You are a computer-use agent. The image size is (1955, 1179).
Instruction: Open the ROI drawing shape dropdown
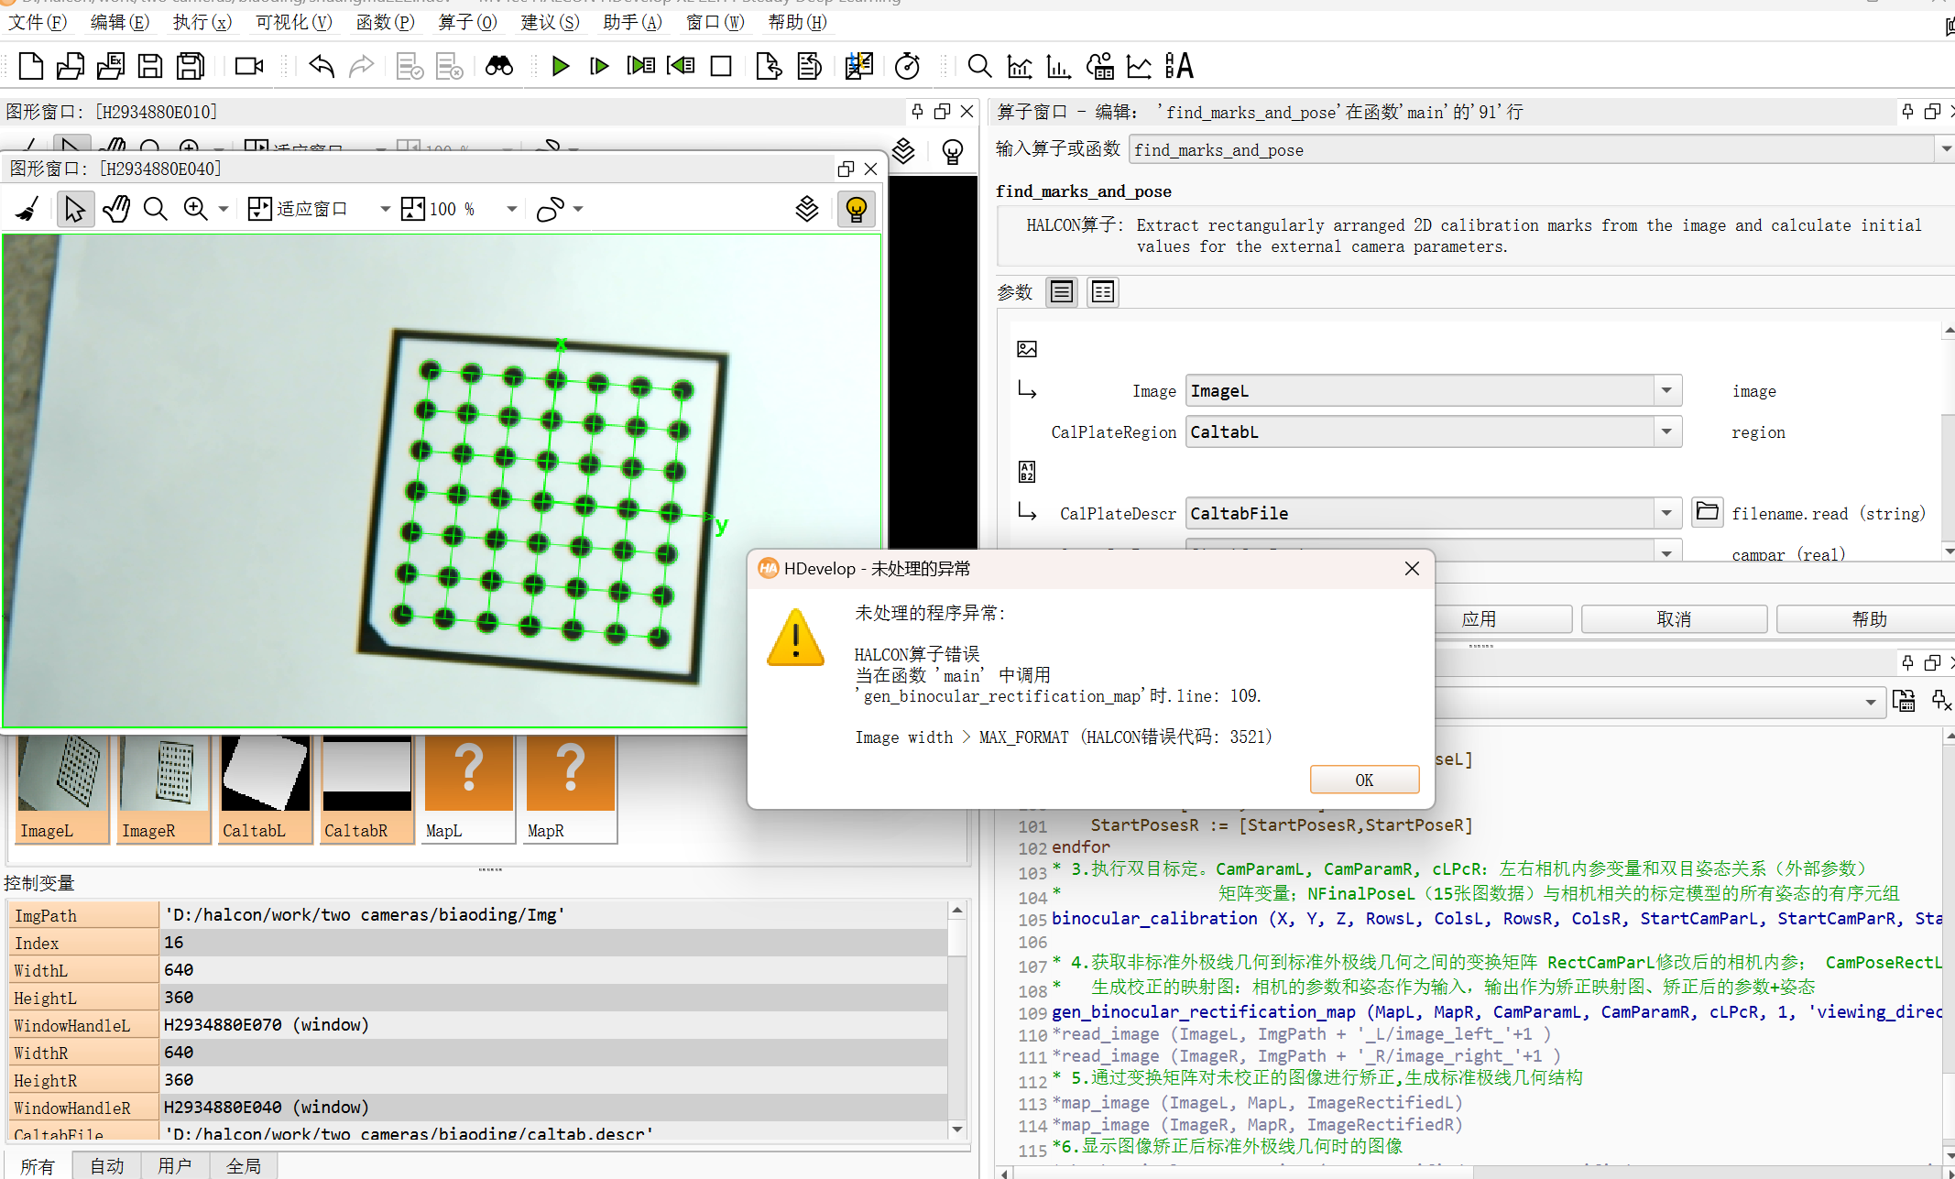pos(578,210)
